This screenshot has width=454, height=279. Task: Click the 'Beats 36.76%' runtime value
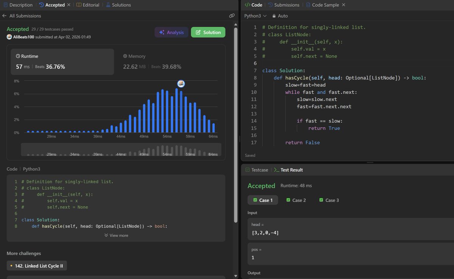click(50, 67)
